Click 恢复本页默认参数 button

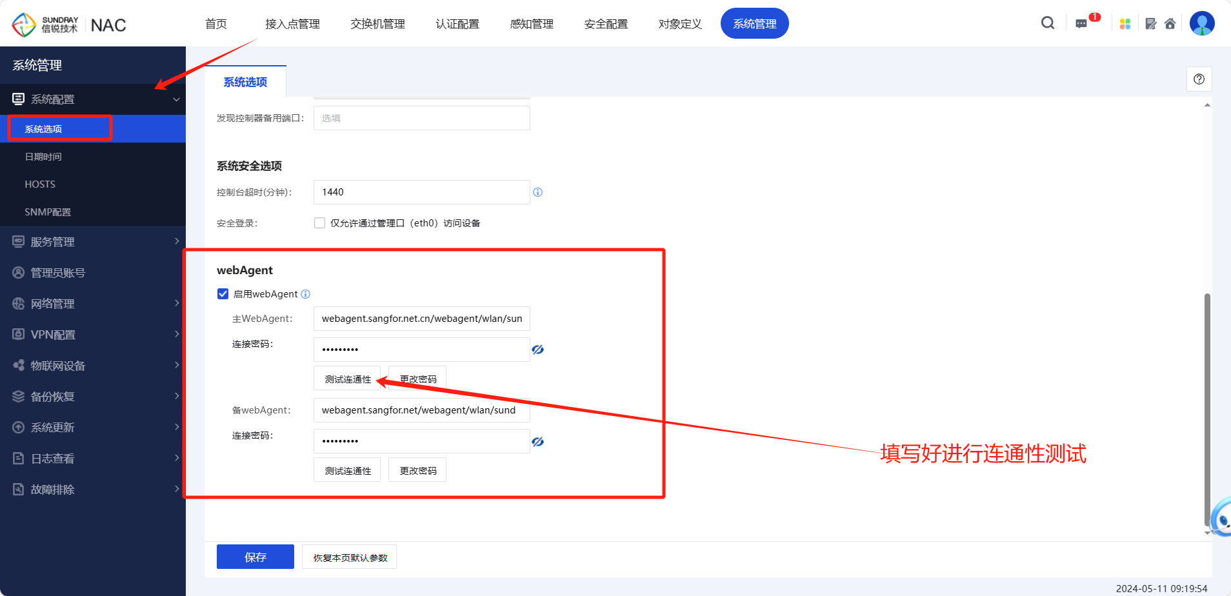(350, 557)
